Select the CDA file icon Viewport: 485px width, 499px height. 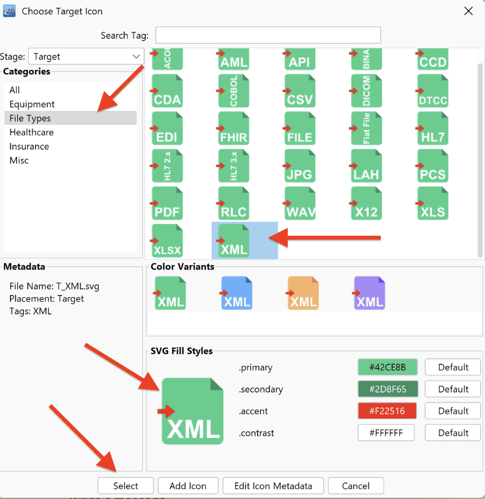167,91
